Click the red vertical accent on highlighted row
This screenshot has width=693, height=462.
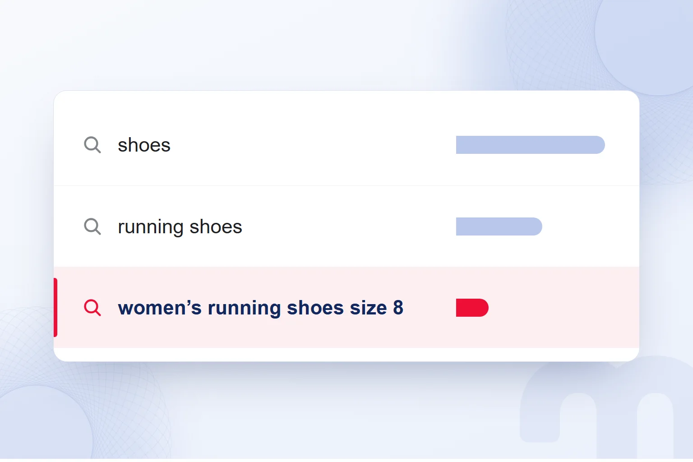point(55,307)
